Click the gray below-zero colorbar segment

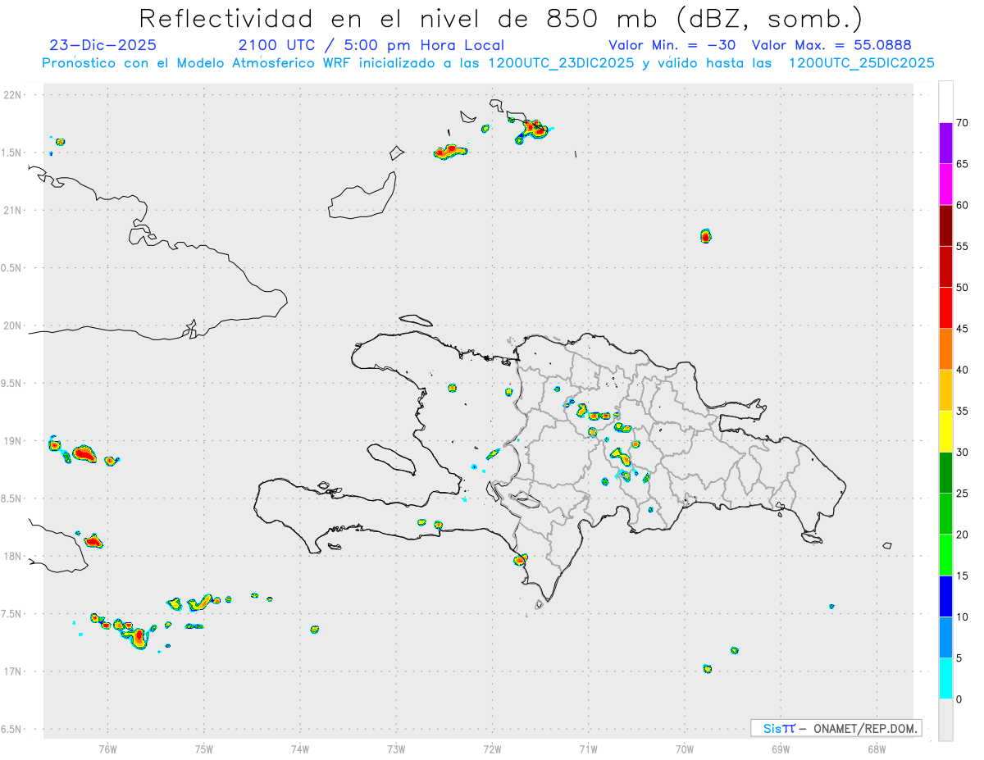coord(945,720)
